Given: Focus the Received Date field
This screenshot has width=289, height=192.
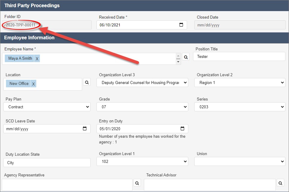Looking at the screenshot, I should point(142,25).
